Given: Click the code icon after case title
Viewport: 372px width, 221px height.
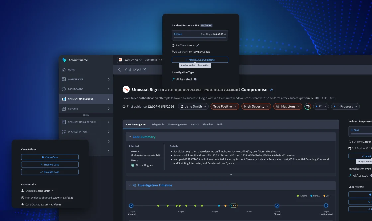Looking at the screenshot, I should coord(271,90).
